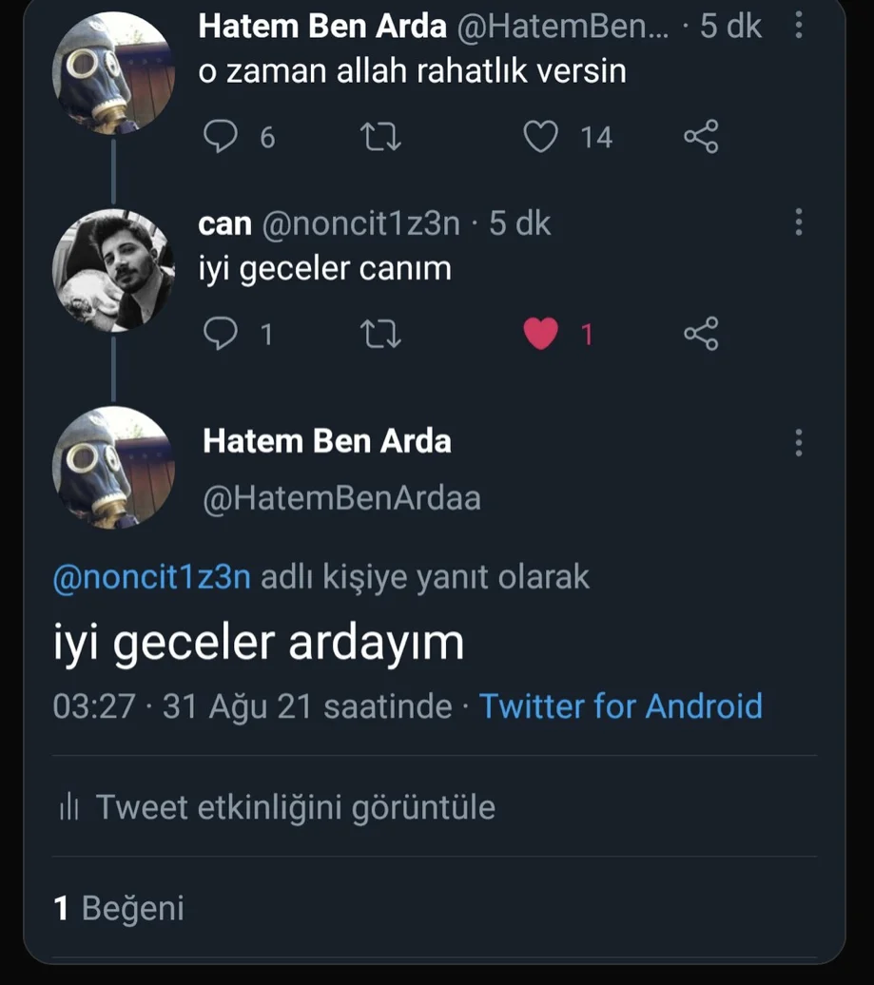Screen dimensions: 874x985
Task: Share can's 'iyi geceler canım' reply
Action: point(701,335)
